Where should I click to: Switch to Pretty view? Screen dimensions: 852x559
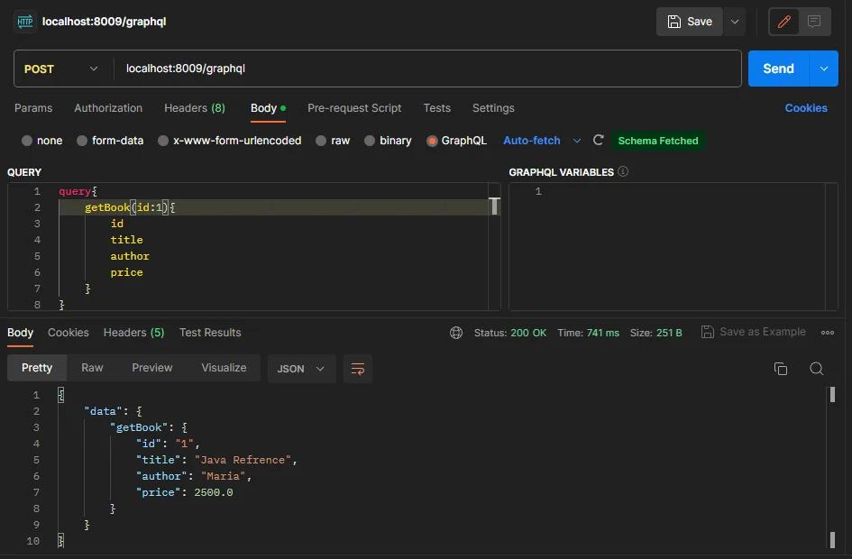37,368
